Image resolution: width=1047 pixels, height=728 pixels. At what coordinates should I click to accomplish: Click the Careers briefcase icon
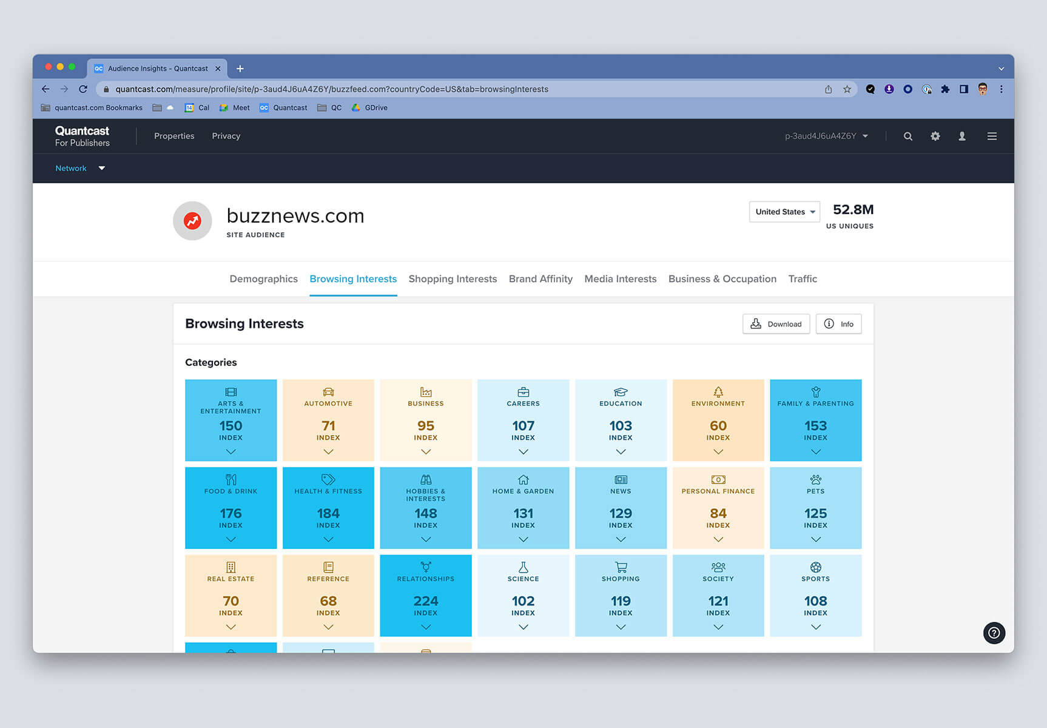point(523,392)
